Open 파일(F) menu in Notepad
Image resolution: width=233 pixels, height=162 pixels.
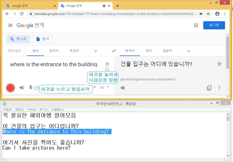[x=8, y=109]
